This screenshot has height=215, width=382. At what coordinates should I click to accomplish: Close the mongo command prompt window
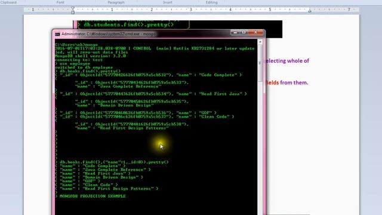point(255,32)
